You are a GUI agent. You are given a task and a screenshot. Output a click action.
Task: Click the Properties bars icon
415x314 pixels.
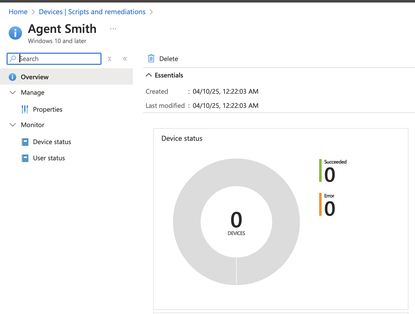pos(25,109)
